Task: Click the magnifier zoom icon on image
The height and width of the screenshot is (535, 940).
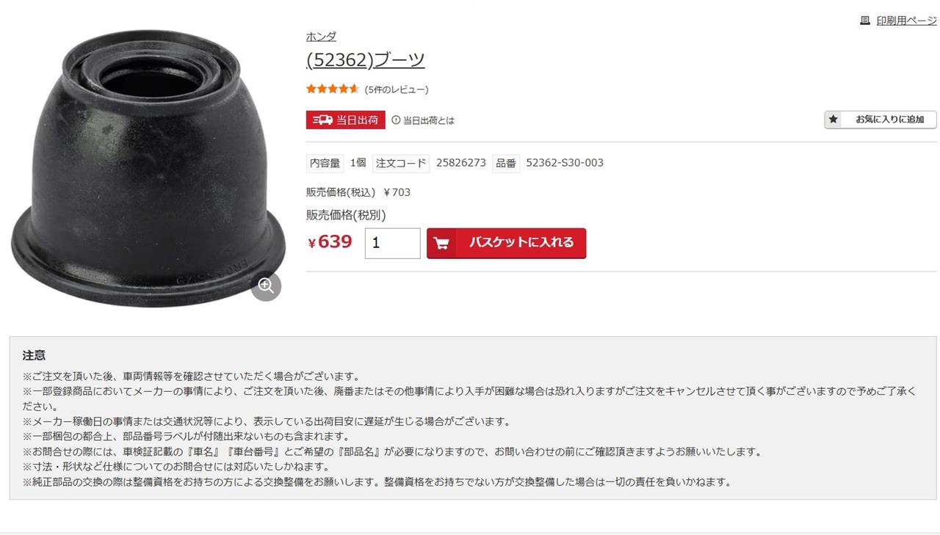Action: [x=266, y=285]
